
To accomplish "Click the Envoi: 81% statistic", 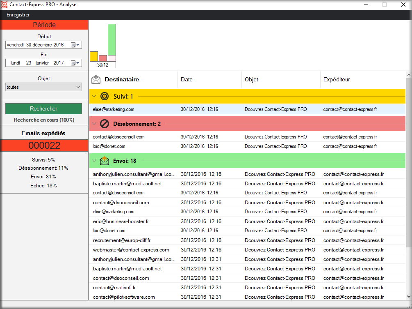I will 43,177.
